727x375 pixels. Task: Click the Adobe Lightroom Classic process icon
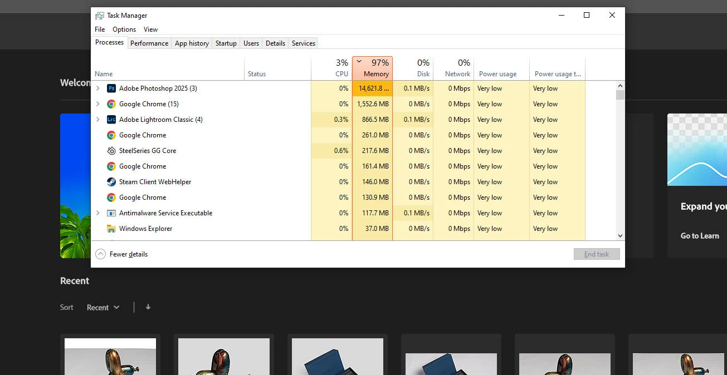[x=111, y=120]
